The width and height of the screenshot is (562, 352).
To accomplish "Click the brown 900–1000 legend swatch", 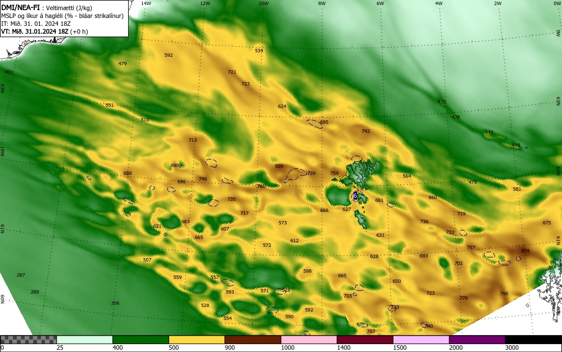I will point(253,340).
